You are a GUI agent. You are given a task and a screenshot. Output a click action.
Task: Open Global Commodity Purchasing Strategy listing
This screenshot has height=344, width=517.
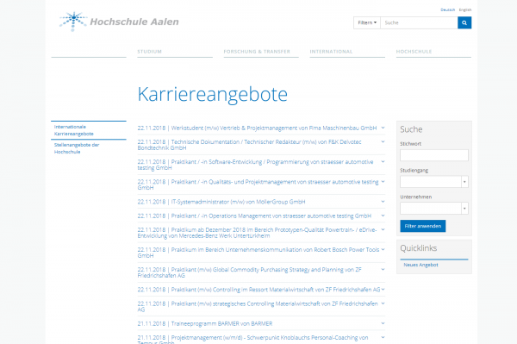(250, 272)
